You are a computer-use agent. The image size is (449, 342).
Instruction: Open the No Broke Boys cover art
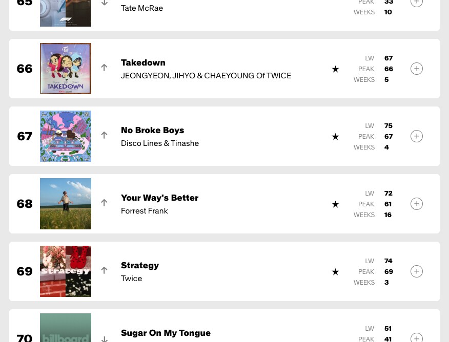[66, 136]
